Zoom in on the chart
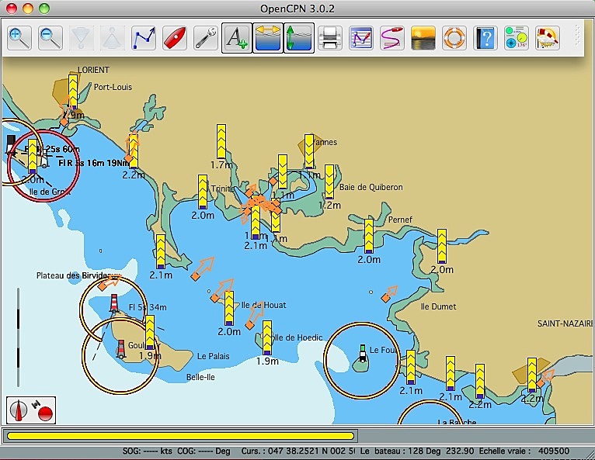 click(x=19, y=38)
